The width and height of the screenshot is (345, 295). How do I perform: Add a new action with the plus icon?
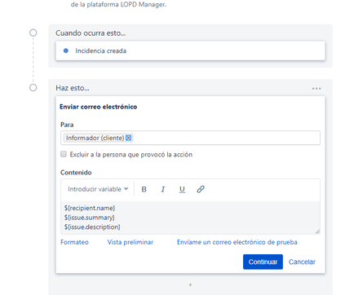click(x=190, y=284)
